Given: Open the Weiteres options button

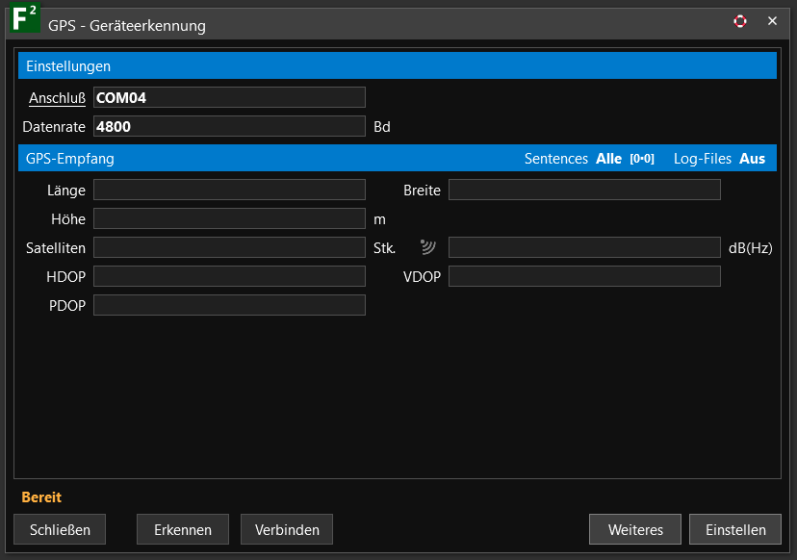Looking at the screenshot, I should 635,529.
